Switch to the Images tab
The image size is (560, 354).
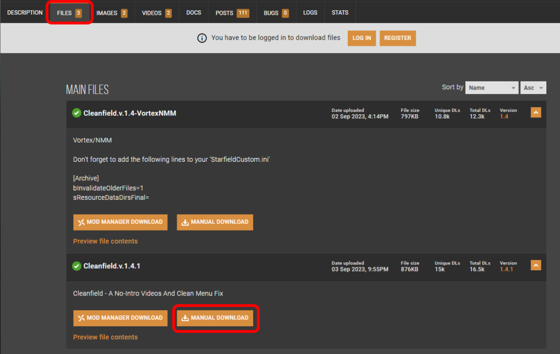coord(112,13)
